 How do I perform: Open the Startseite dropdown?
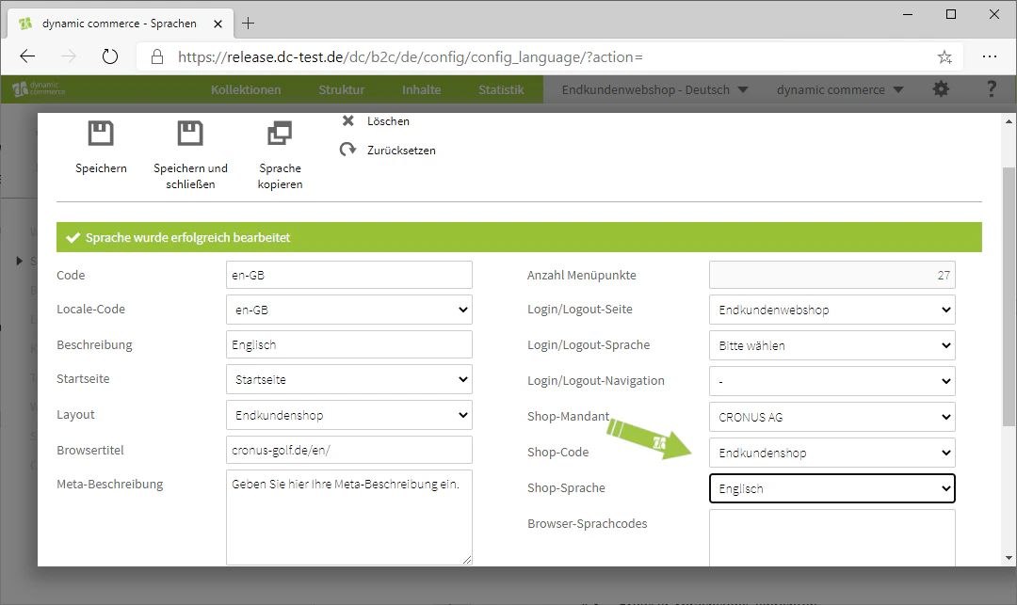349,379
